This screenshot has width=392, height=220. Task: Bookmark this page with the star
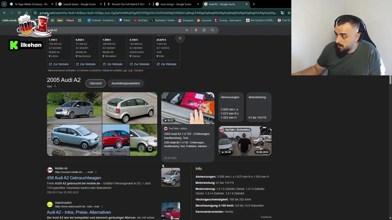289,13
